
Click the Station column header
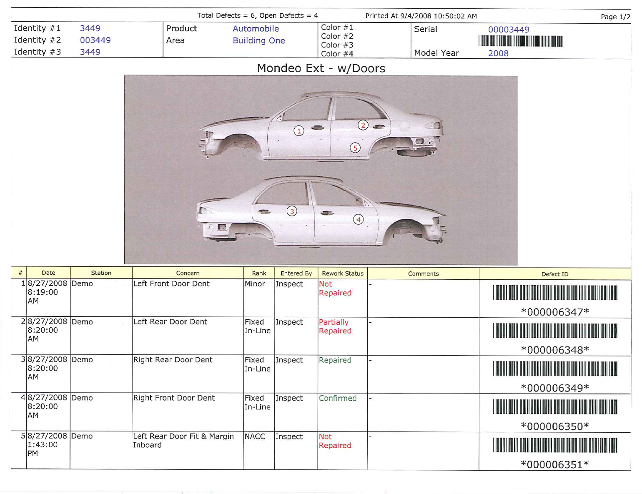(x=101, y=273)
